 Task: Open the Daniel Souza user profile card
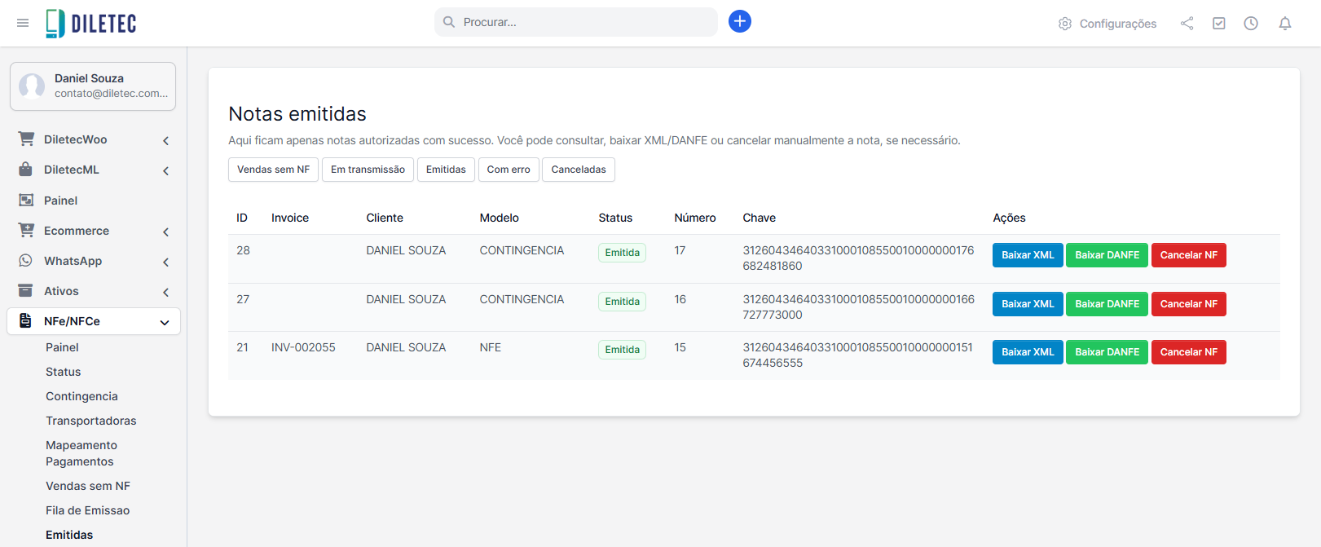click(93, 86)
